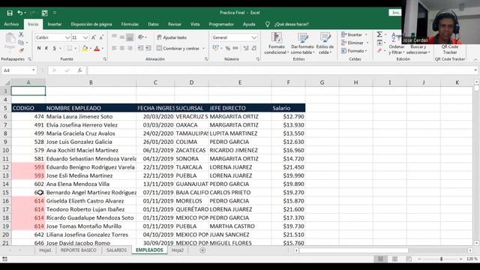Click the Insert Function fx button
The image size is (480, 270).
click(x=80, y=70)
